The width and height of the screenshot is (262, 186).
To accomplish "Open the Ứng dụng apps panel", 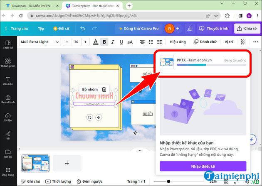I will tap(8, 172).
